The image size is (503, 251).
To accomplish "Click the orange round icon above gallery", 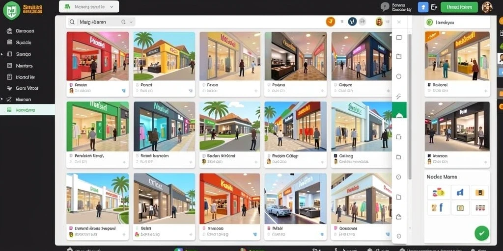I will tap(331, 22).
